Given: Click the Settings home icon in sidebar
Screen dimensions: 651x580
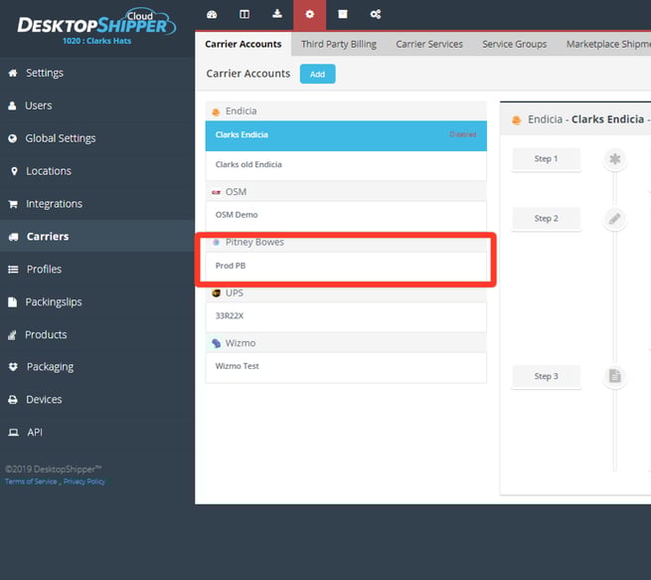Looking at the screenshot, I should pos(13,74).
